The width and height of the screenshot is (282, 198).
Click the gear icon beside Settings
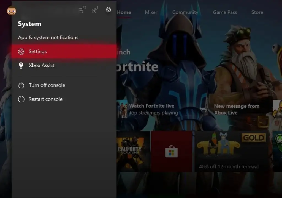pyautogui.click(x=21, y=51)
